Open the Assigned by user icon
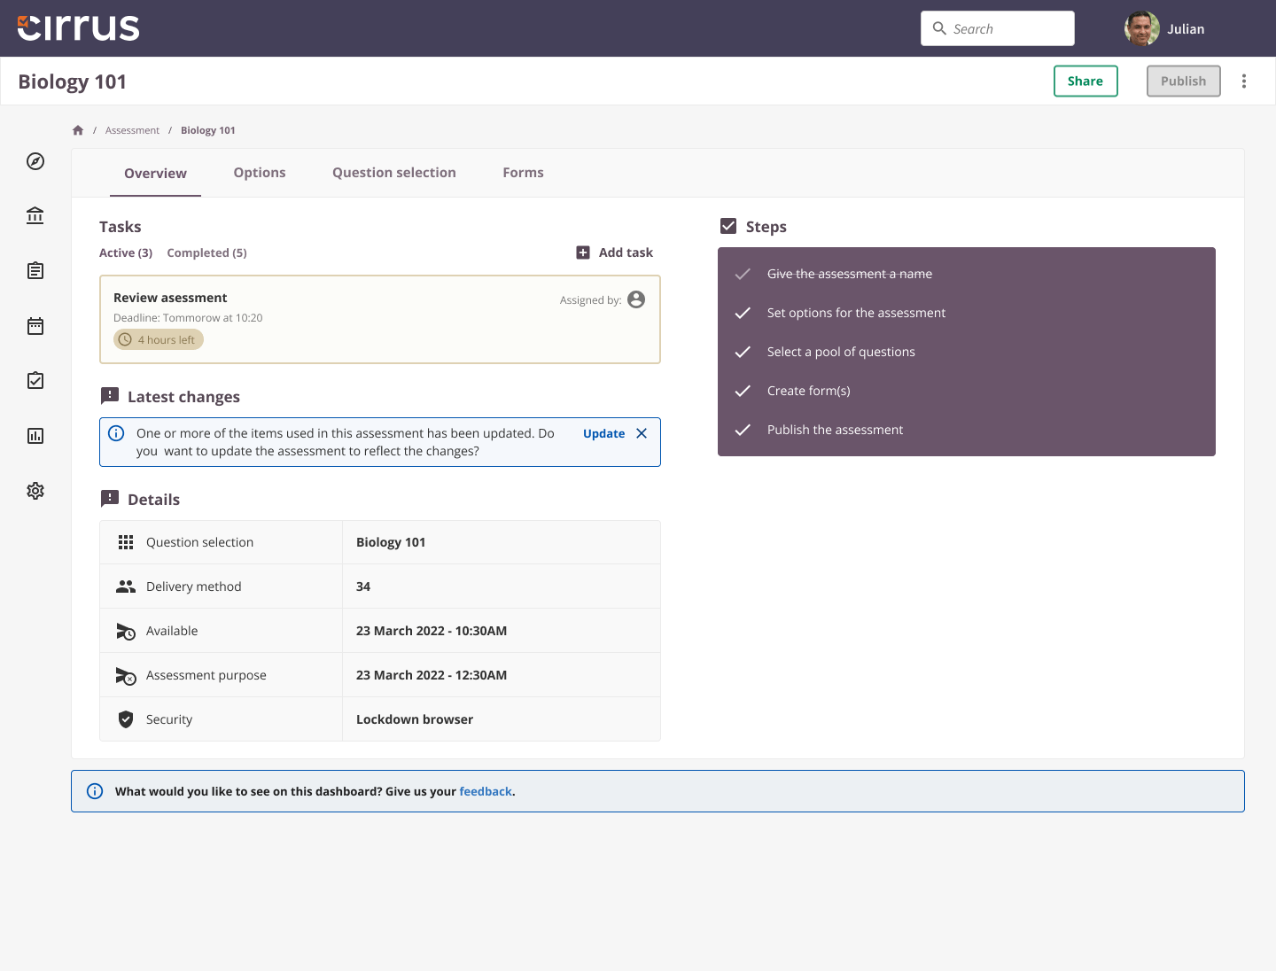Image resolution: width=1276 pixels, height=971 pixels. pos(635,299)
